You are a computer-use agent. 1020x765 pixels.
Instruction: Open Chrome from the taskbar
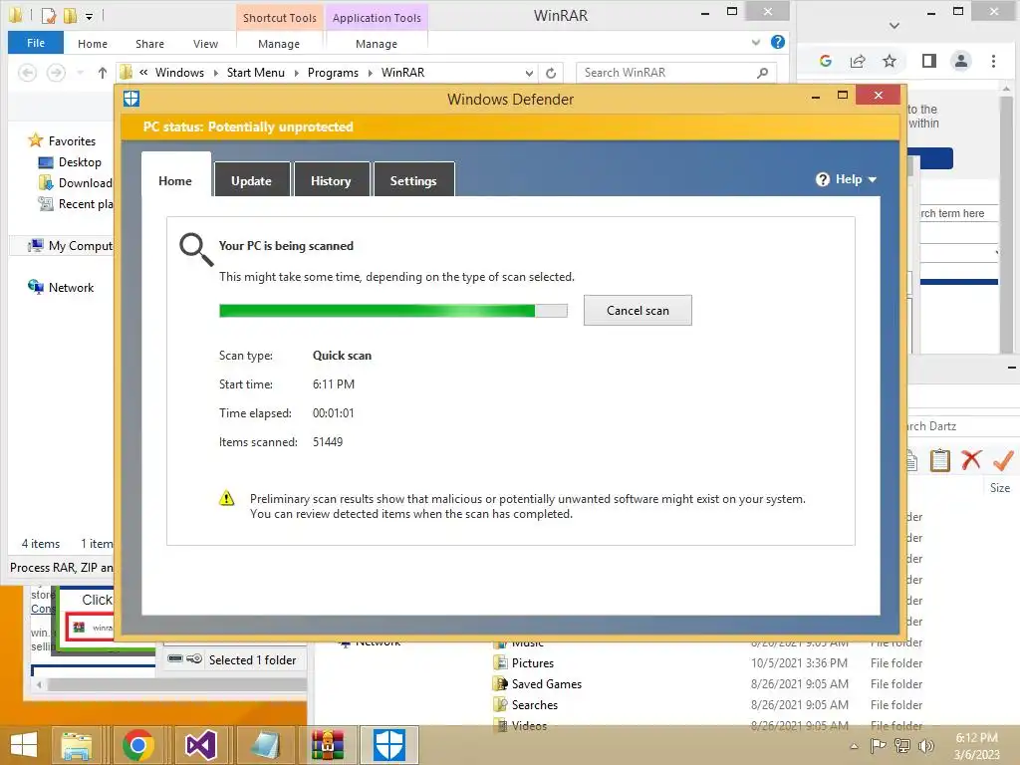pyautogui.click(x=138, y=745)
